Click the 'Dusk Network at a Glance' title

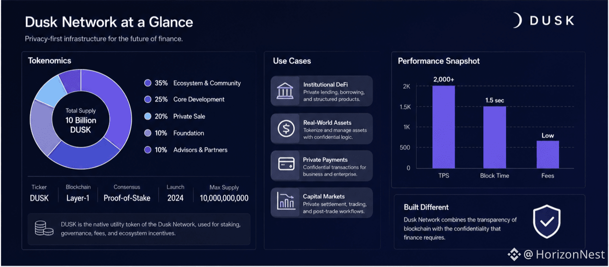click(109, 22)
